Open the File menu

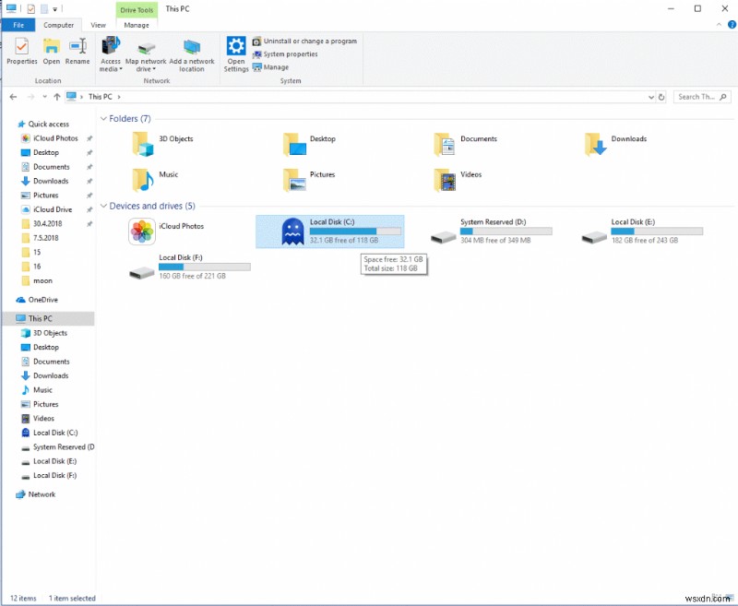pos(18,25)
